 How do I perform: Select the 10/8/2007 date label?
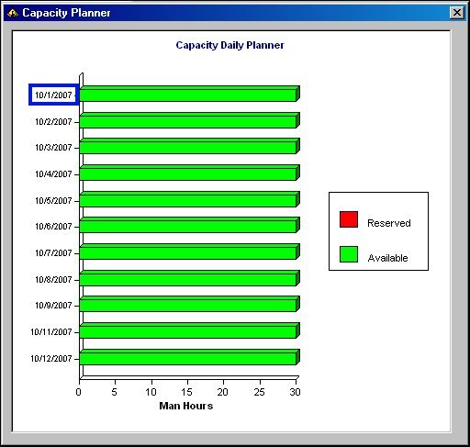[x=53, y=280]
